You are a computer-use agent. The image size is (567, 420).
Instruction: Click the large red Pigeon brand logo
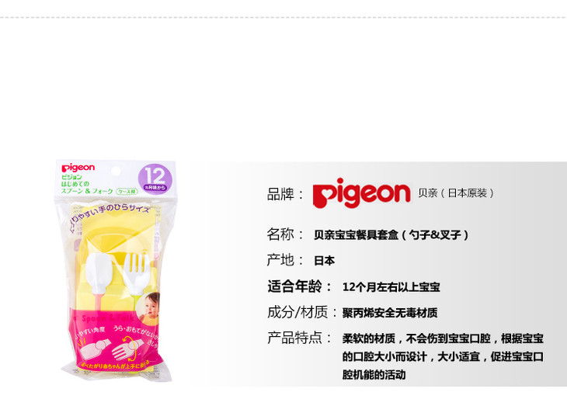[361, 193]
